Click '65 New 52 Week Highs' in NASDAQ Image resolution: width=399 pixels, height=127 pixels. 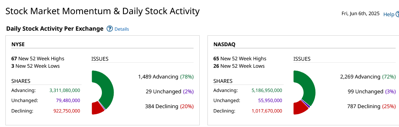[240, 59]
